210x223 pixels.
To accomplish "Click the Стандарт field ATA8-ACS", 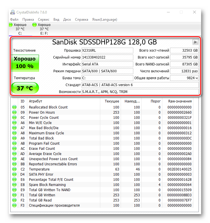I will (x=140, y=85).
